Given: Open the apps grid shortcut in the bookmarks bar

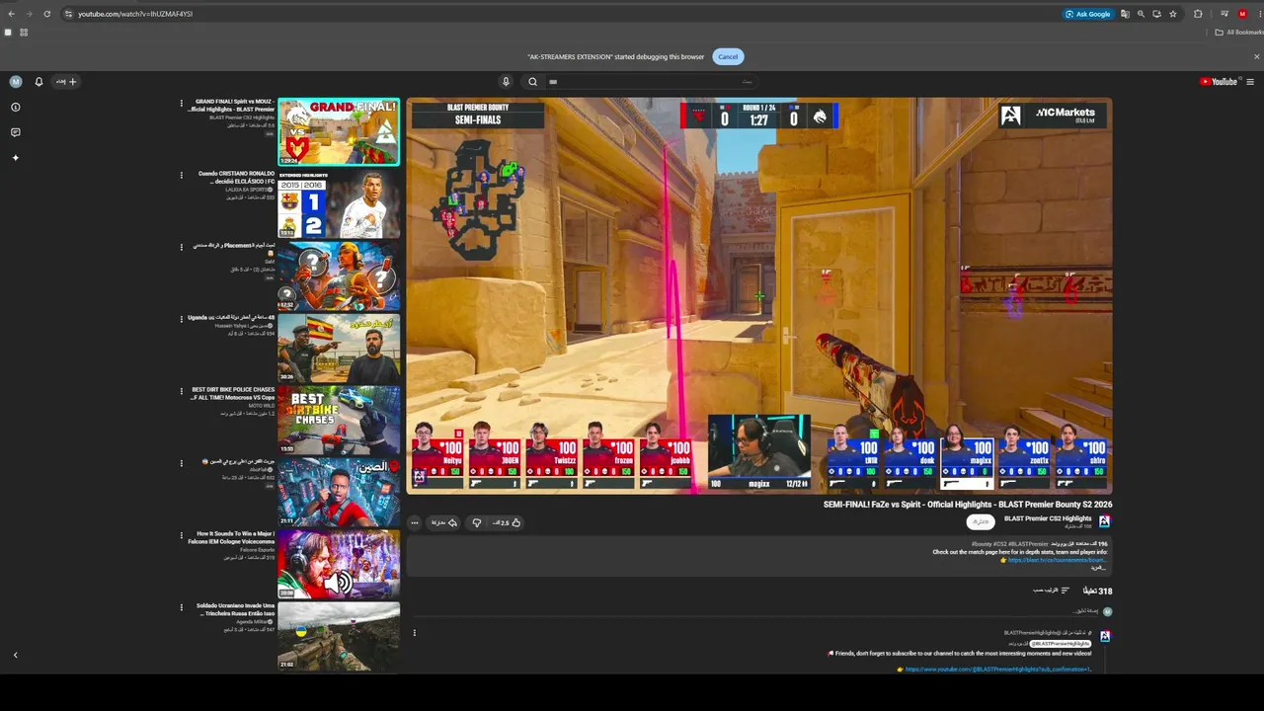Looking at the screenshot, I should [x=23, y=33].
